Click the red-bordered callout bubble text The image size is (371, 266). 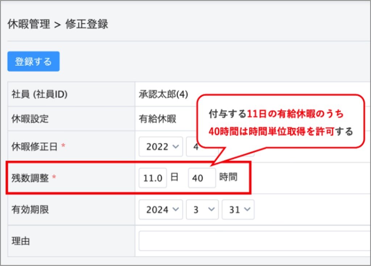(280, 122)
